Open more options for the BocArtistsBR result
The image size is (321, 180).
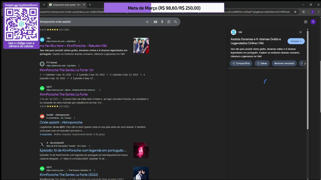tap(89, 146)
